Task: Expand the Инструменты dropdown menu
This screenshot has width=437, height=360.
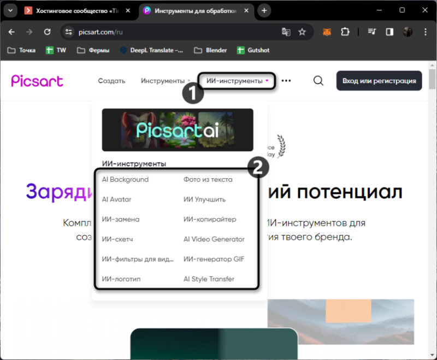Action: point(166,81)
